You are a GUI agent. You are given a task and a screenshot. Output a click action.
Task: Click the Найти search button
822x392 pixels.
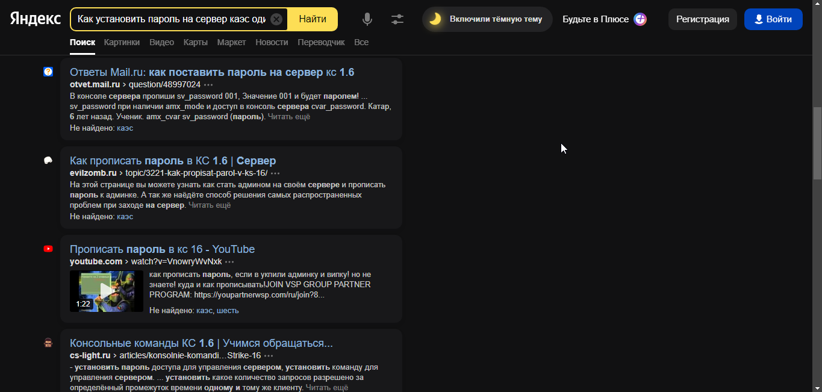(x=313, y=19)
